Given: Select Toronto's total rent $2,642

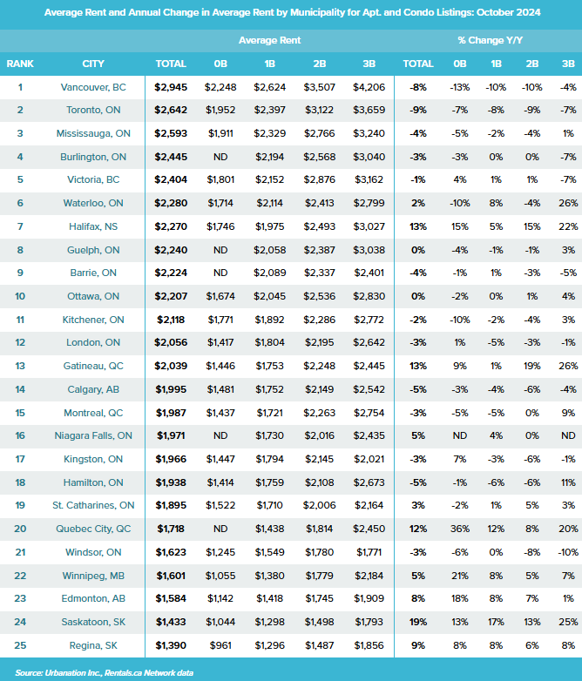Looking at the screenshot, I should tap(171, 110).
